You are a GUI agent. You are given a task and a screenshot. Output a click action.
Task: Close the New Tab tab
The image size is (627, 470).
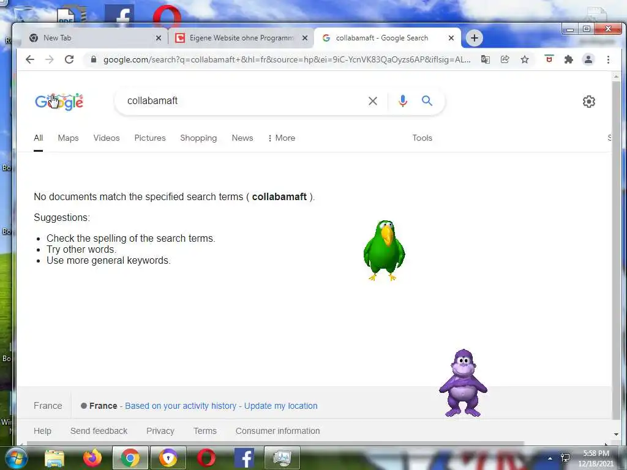(x=159, y=38)
